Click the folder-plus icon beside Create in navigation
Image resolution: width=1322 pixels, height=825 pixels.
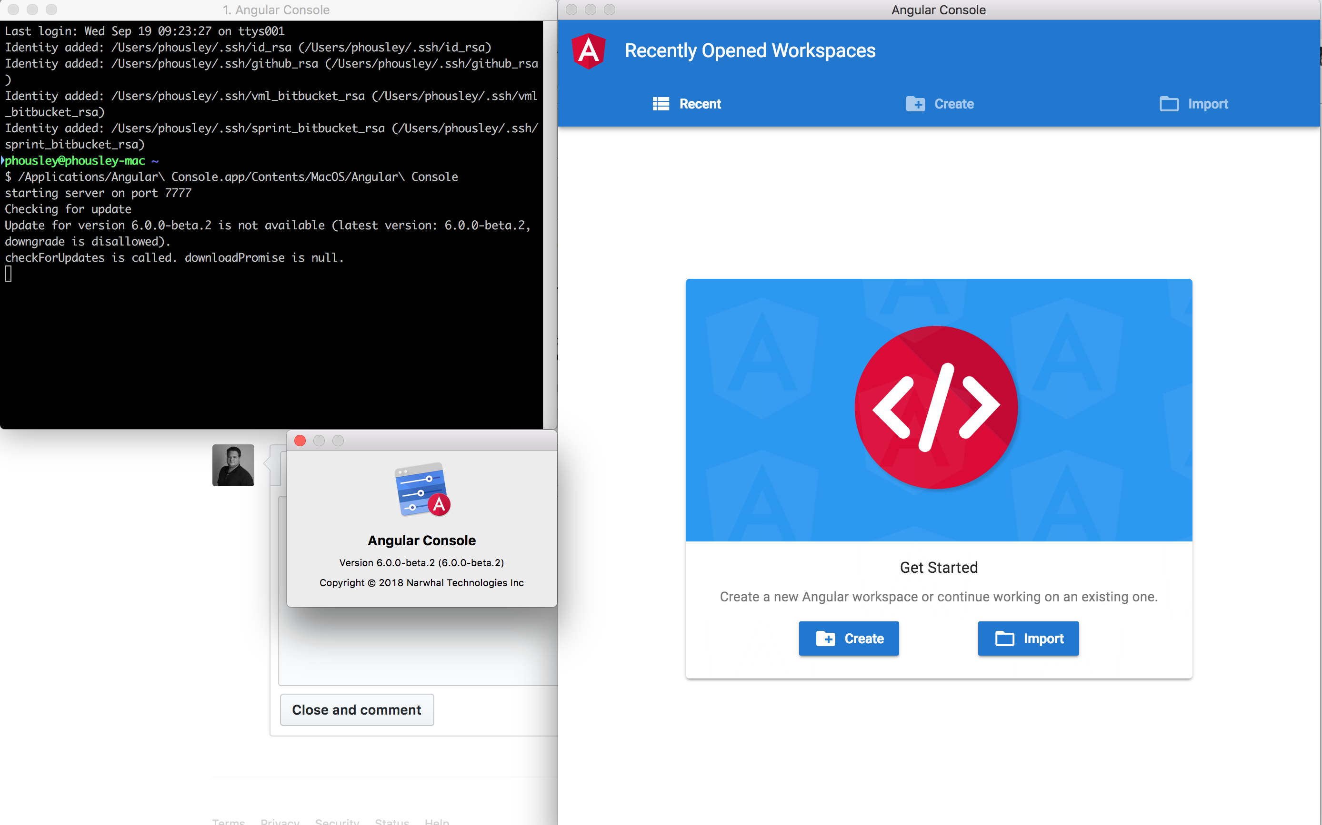916,104
